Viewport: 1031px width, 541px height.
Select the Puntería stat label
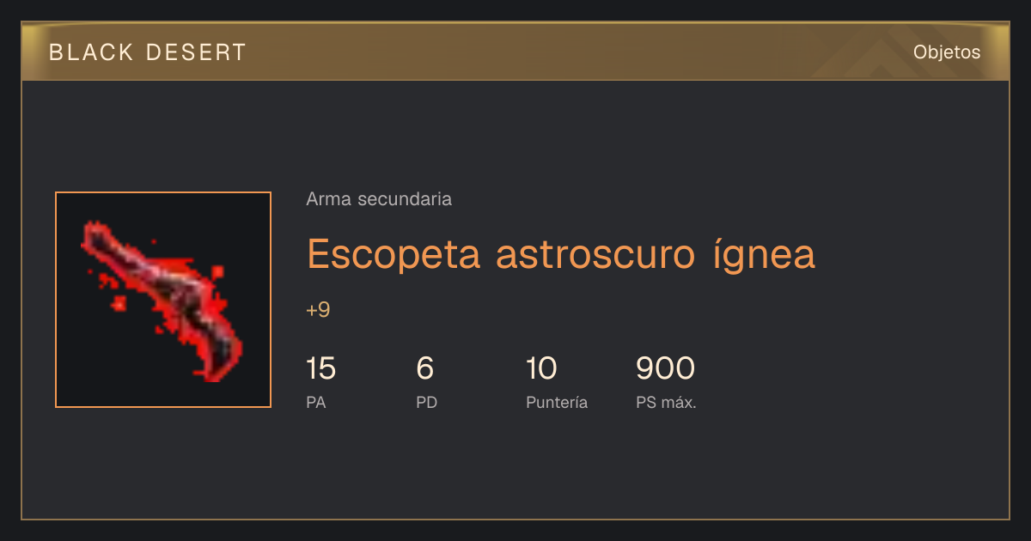557,402
